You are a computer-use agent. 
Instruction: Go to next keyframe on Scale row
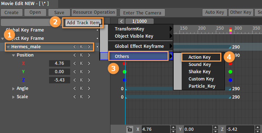pyautogui.click(x=89, y=97)
